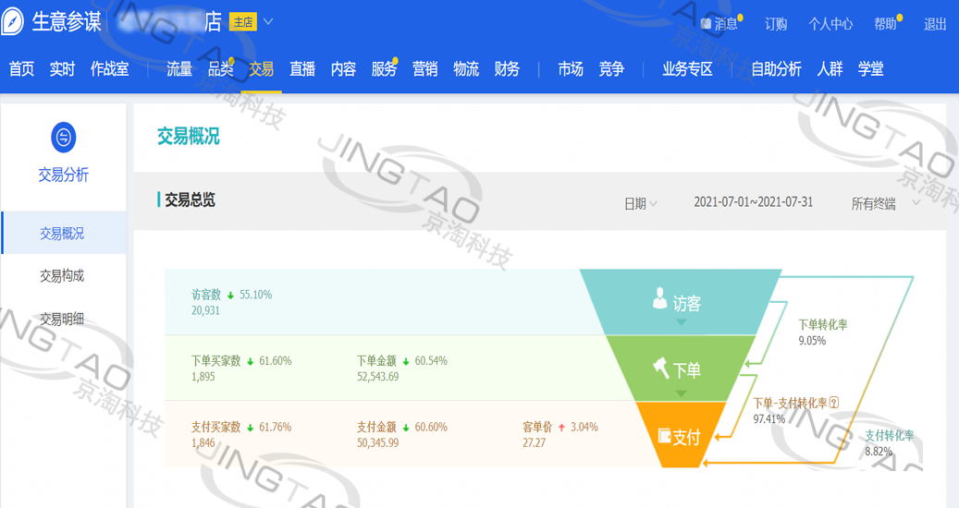
Task: Click the 退出 logout link
Action: click(935, 24)
